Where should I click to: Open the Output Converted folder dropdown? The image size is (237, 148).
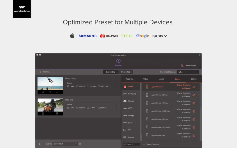pyautogui.click(x=65, y=144)
